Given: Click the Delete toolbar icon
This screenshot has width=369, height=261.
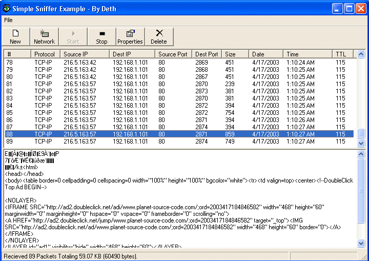Looking at the screenshot, I should (x=159, y=36).
